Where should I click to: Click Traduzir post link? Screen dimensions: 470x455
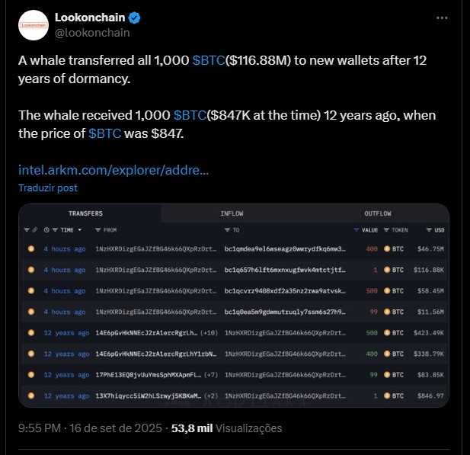click(48, 187)
